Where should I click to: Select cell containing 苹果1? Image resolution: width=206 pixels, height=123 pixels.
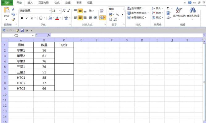(21, 50)
